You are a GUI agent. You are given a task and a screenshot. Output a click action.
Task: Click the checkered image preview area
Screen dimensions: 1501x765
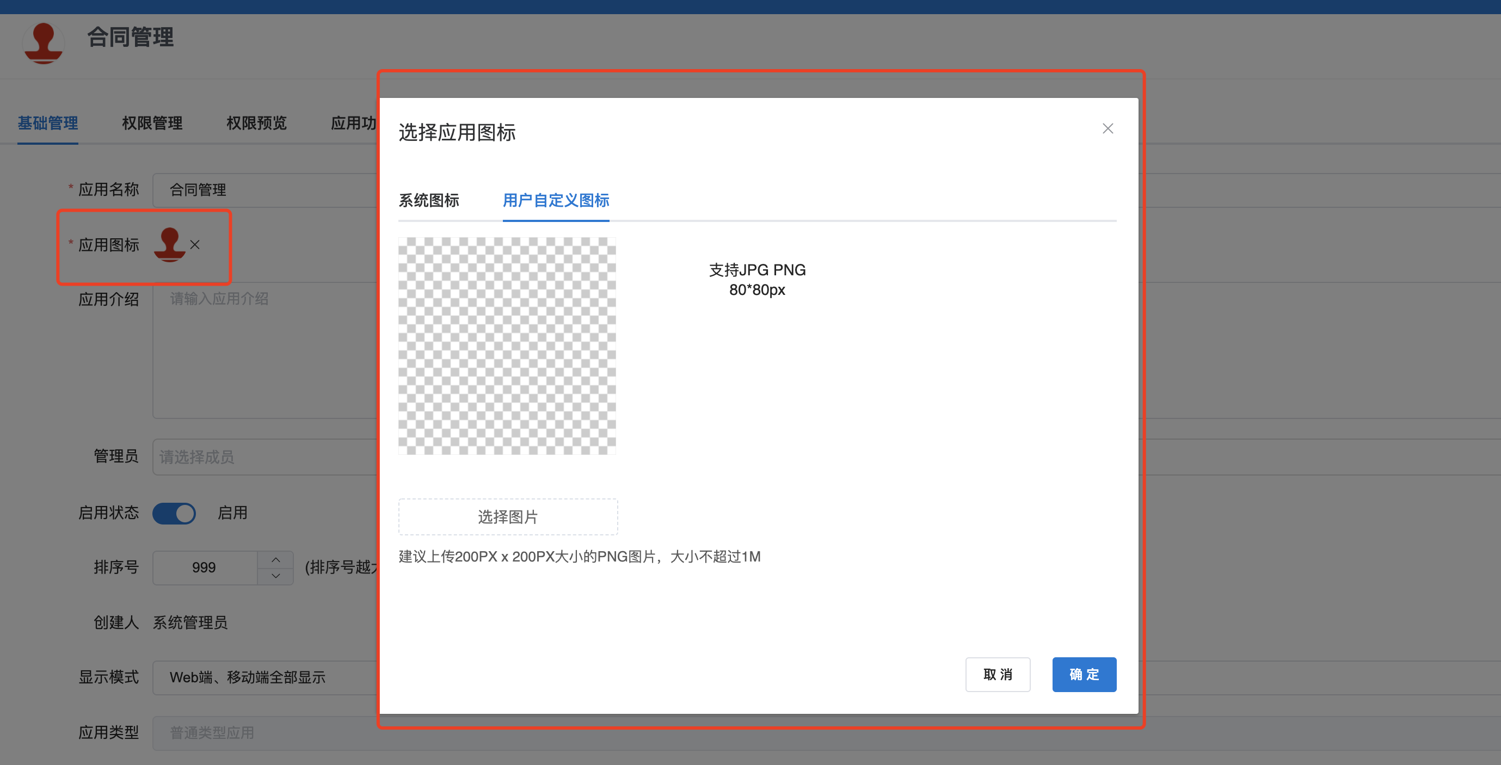tap(507, 346)
